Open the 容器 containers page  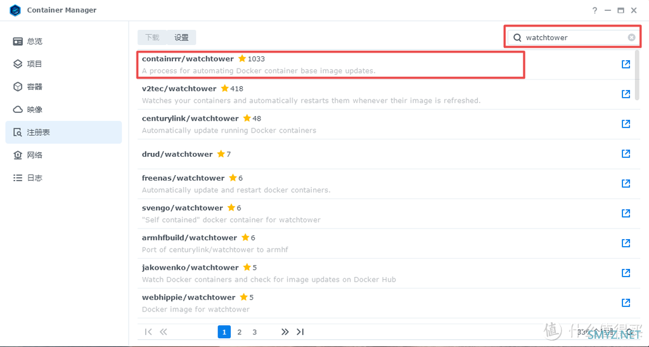tap(64, 87)
